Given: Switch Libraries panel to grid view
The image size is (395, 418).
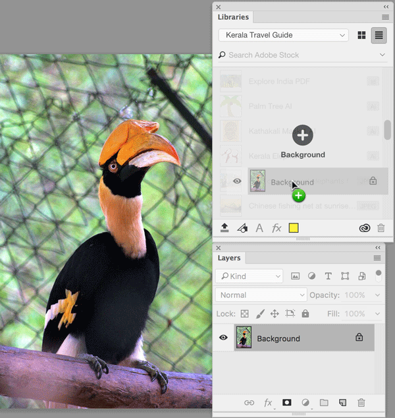Looking at the screenshot, I should point(361,35).
